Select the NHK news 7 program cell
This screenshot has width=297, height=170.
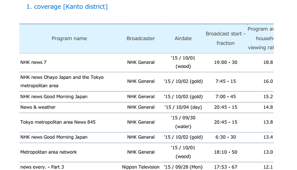[x=33, y=62]
